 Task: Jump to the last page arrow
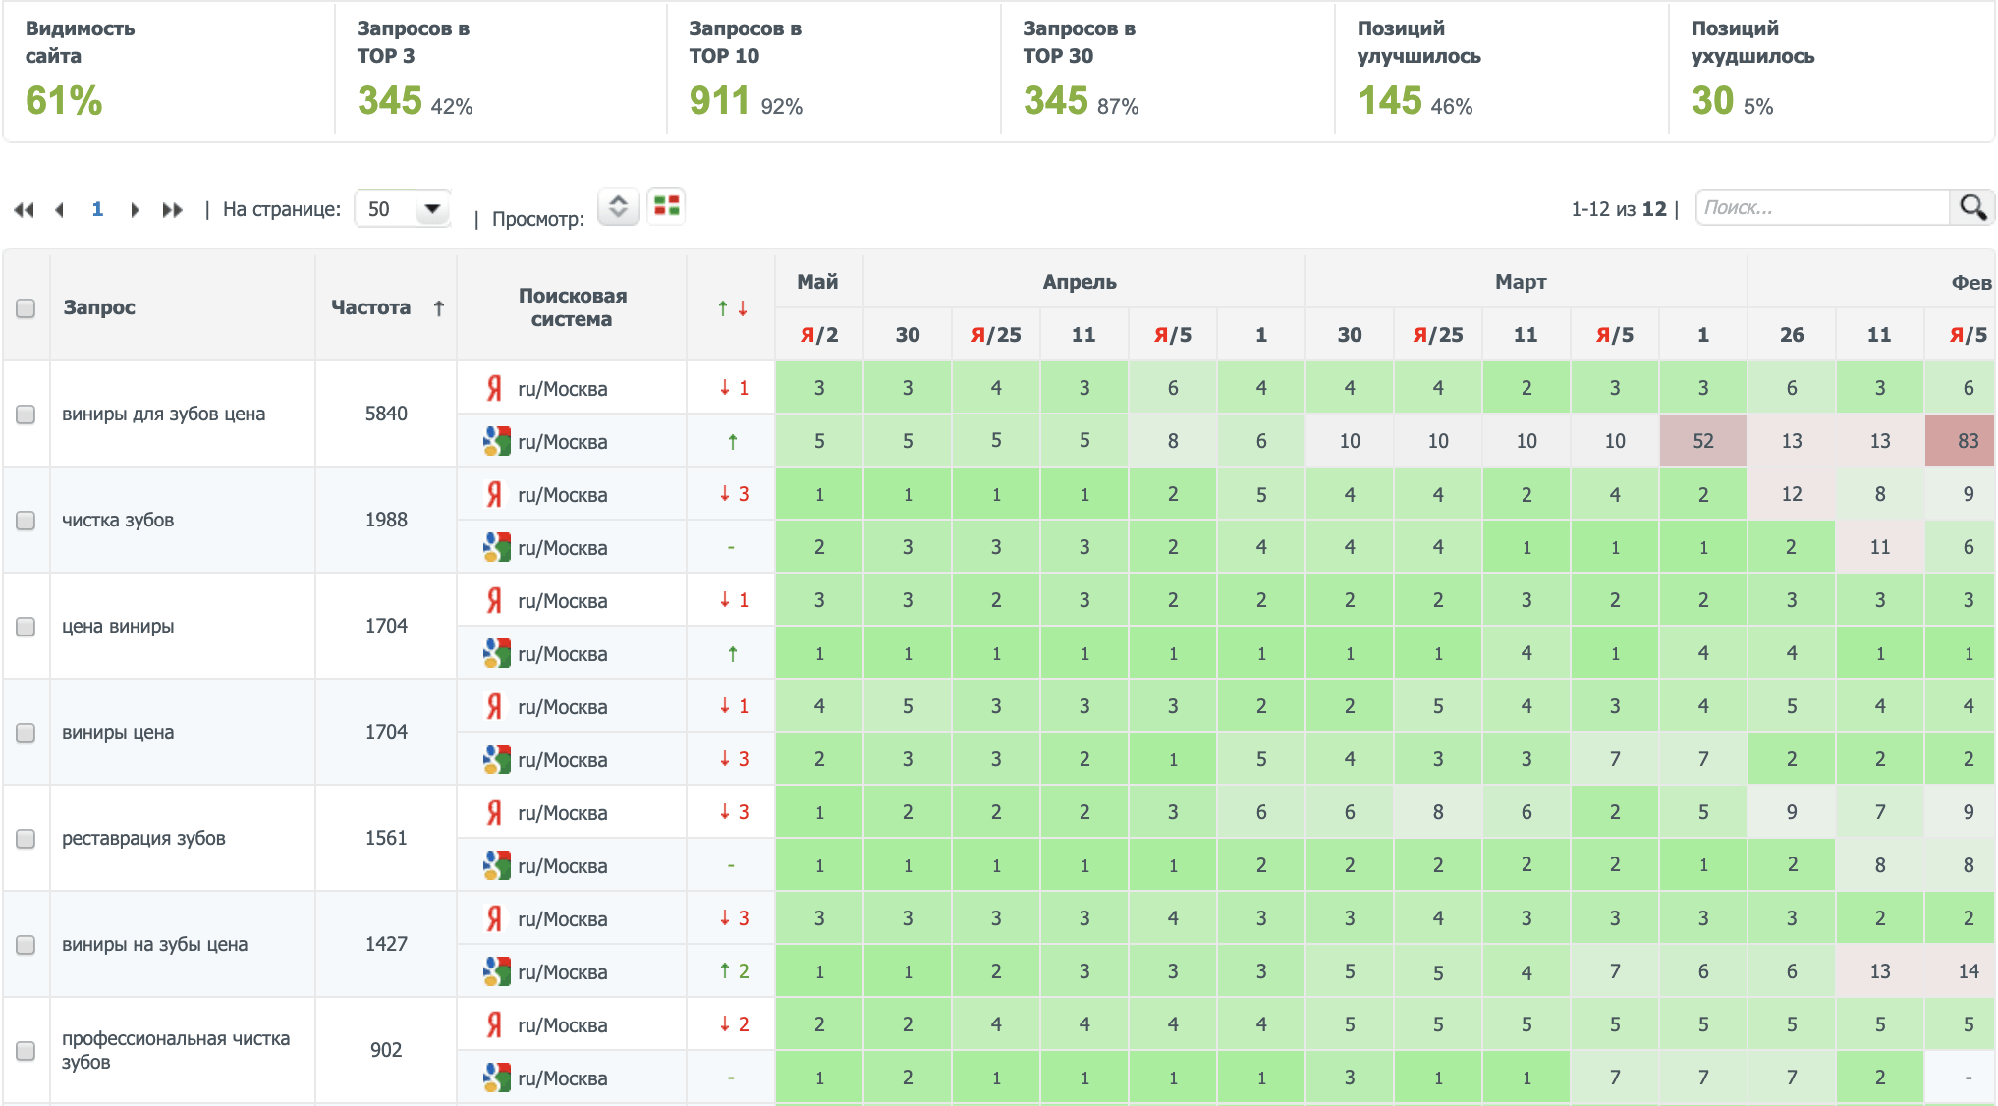coord(173,210)
